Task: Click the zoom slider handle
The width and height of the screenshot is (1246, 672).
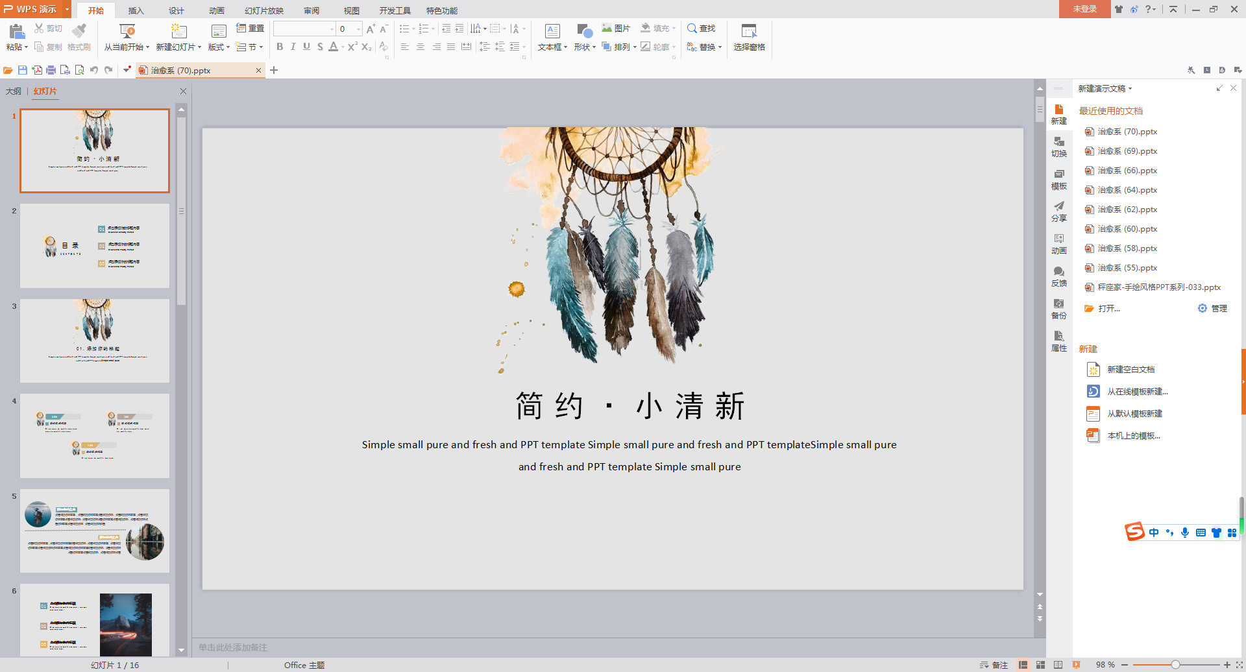Action: [1175, 665]
